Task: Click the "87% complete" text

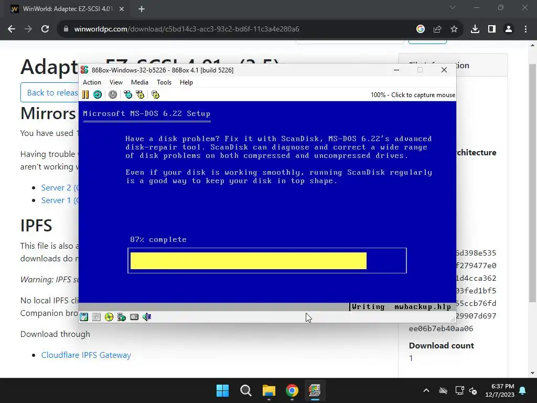Action: (x=158, y=239)
